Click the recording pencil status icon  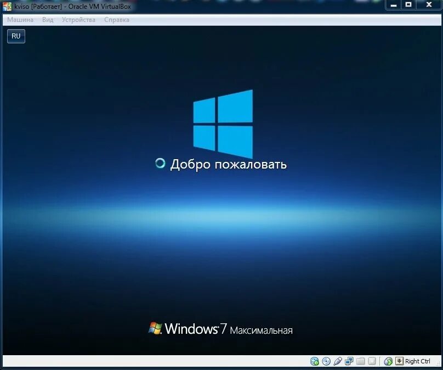(x=339, y=361)
